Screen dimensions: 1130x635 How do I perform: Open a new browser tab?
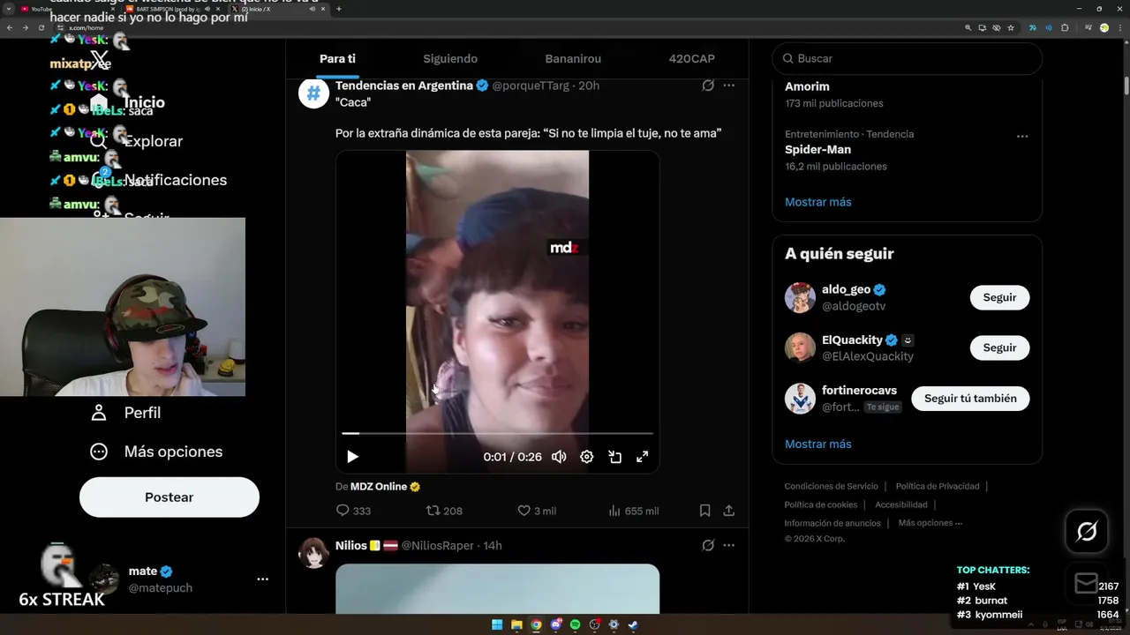tap(339, 9)
